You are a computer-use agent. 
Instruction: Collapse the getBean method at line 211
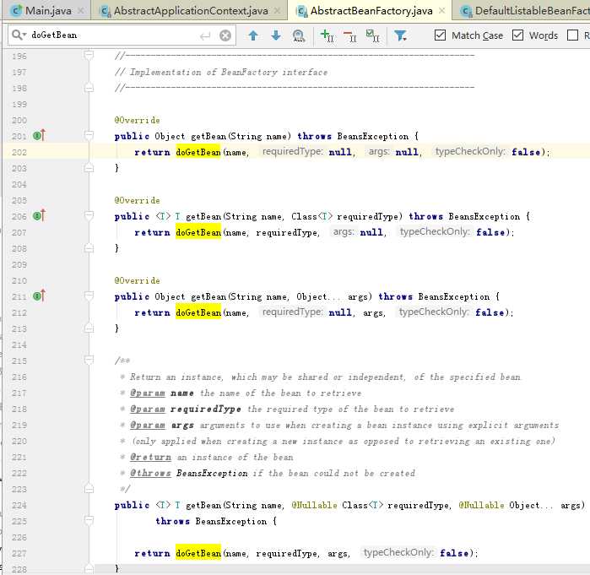pyautogui.click(x=89, y=296)
